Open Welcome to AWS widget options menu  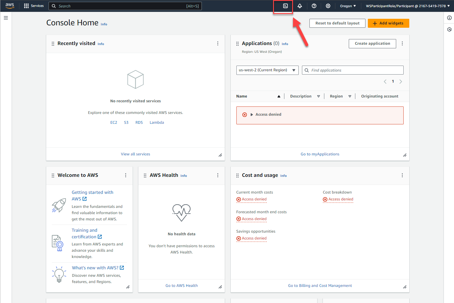click(x=125, y=175)
